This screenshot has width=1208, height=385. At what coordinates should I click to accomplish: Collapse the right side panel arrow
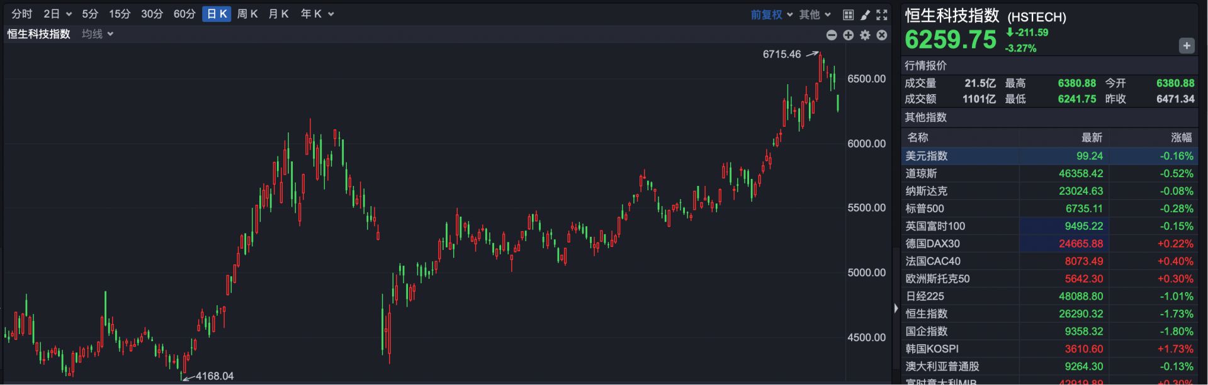pos(896,308)
